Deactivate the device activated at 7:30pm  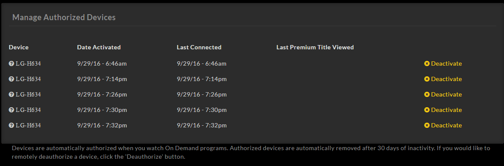pyautogui.click(x=446, y=110)
